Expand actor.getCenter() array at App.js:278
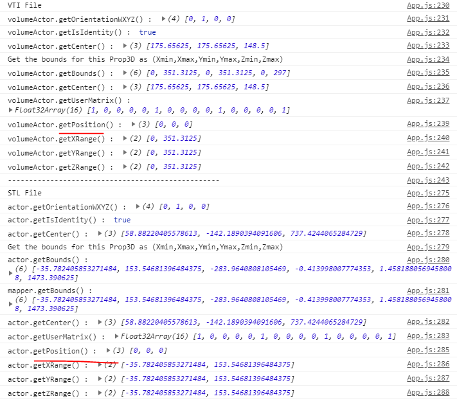This screenshot has width=457, height=403. click(100, 233)
